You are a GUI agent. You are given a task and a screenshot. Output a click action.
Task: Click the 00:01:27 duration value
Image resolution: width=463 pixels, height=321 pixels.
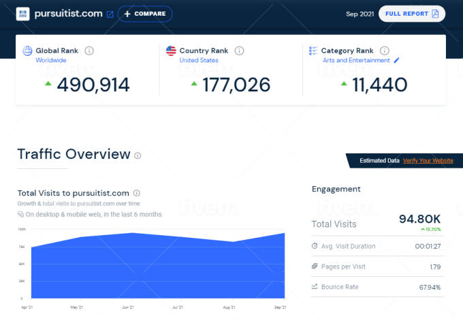428,246
